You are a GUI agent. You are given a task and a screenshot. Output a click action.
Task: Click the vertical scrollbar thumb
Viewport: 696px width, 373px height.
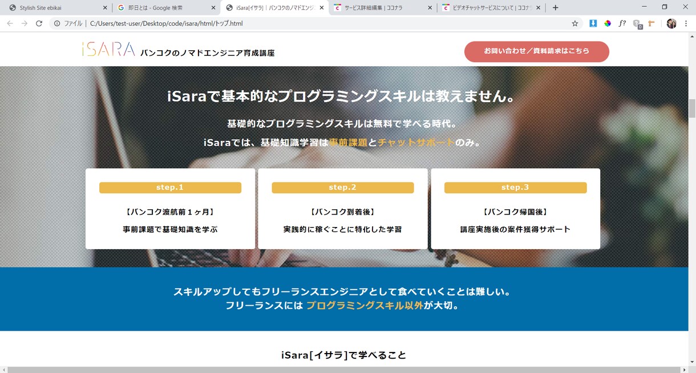(692, 108)
